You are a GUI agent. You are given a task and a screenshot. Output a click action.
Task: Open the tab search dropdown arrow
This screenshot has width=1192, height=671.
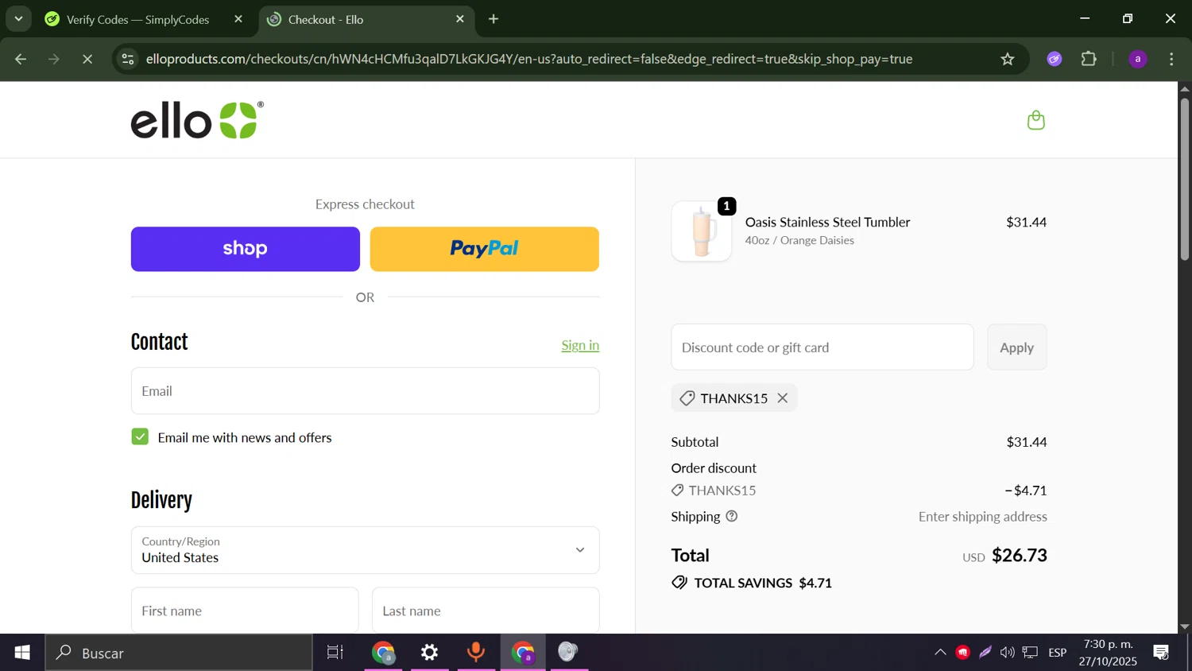pyautogui.click(x=18, y=19)
